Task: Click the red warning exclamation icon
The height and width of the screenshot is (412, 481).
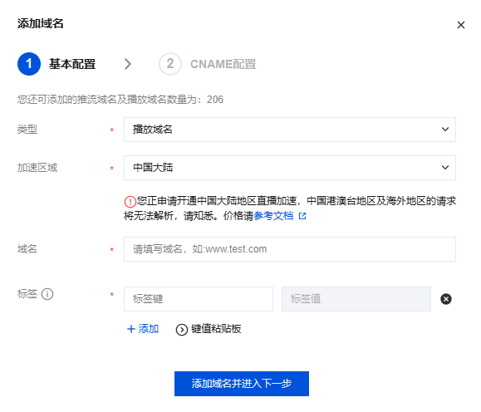Action: (x=130, y=202)
